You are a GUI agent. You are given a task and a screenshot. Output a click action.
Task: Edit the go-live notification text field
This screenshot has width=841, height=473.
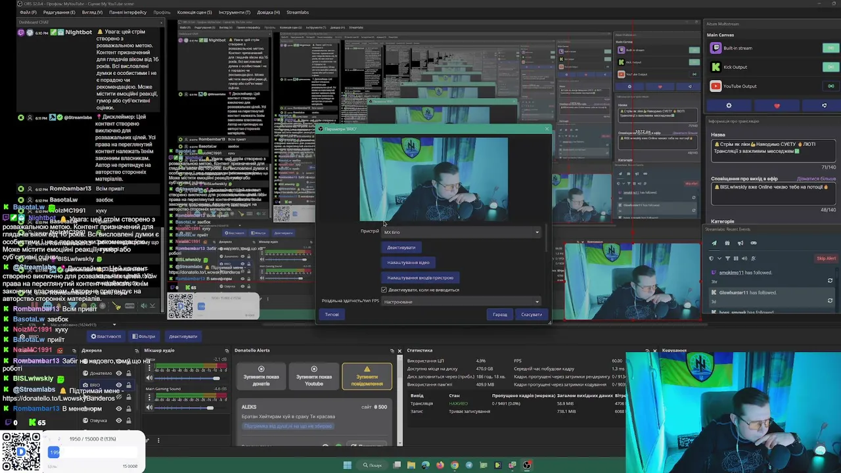pyautogui.click(x=773, y=194)
